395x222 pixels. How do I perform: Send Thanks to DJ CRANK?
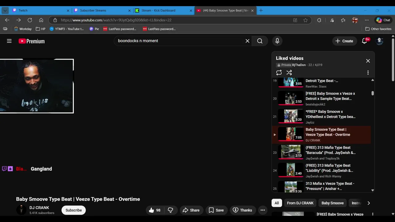[243, 210]
